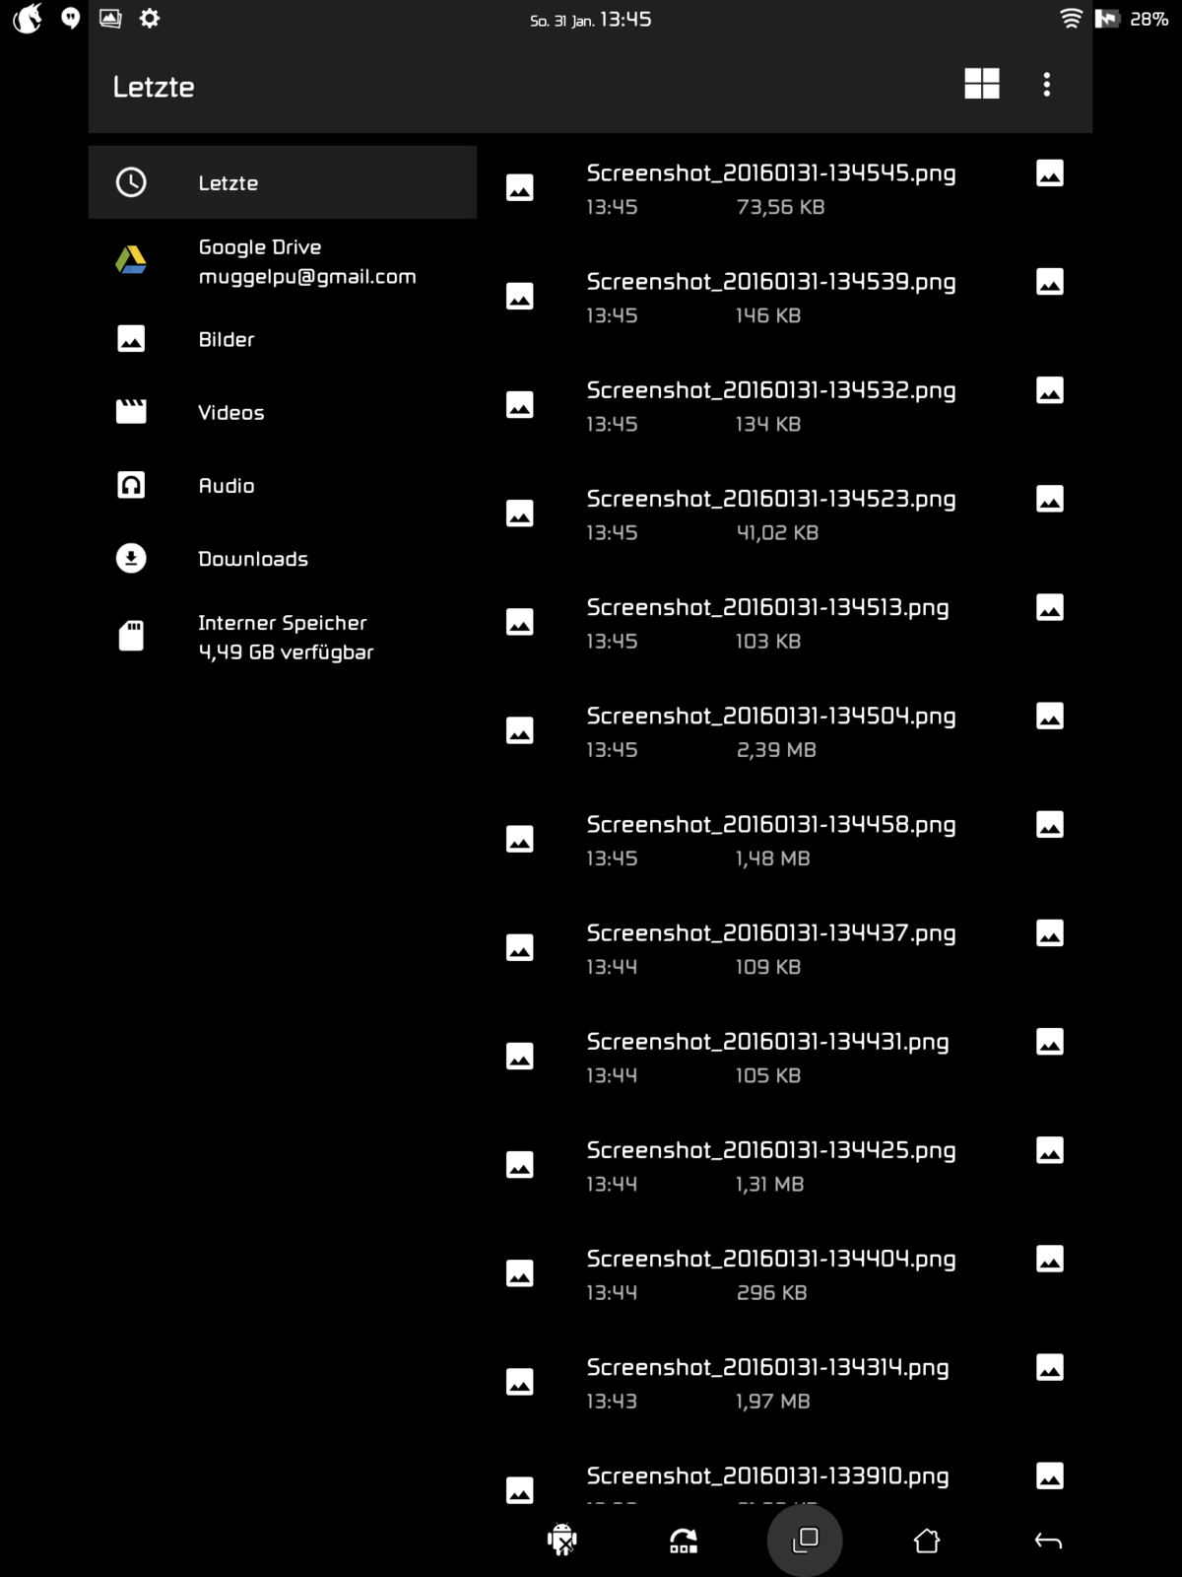Tap the Back navigation arrow
Viewport: 1182px width, 1577px height.
[x=1048, y=1541]
